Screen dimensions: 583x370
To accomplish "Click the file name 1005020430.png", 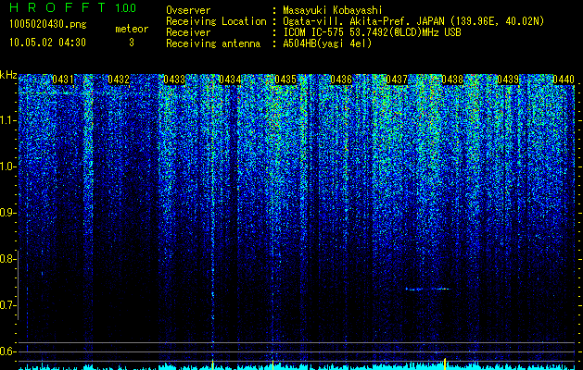I will click(48, 25).
